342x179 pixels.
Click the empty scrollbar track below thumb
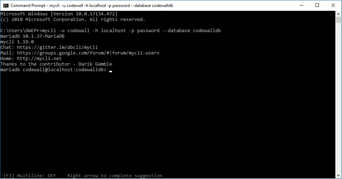pos(338,98)
